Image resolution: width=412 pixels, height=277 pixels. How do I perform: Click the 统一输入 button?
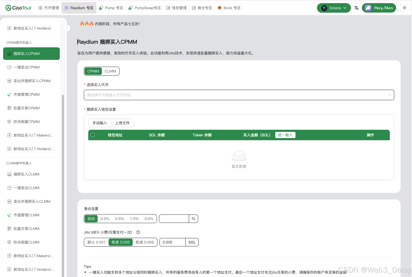285,135
